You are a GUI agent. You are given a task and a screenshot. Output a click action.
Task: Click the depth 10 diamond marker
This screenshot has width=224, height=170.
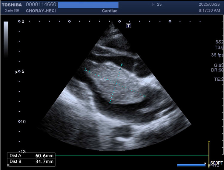19,121
